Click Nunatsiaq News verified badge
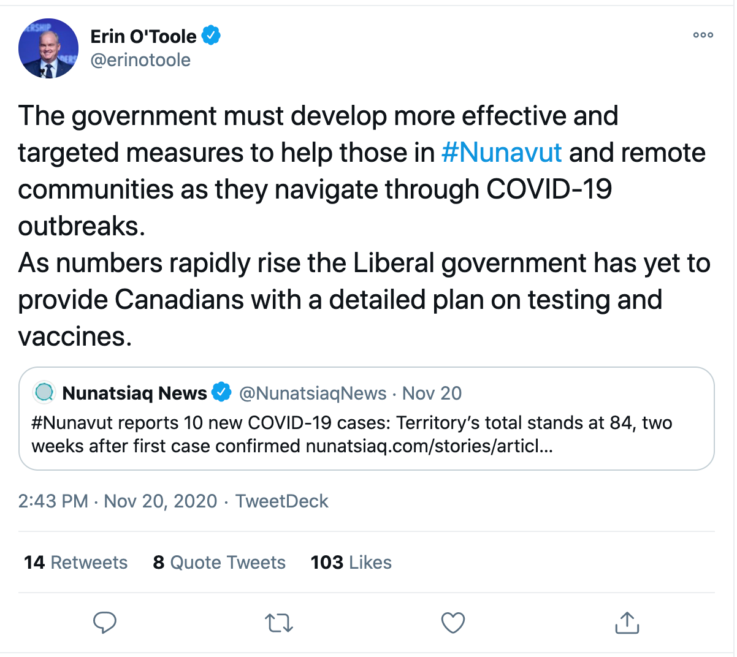This screenshot has width=737, height=657. tap(221, 392)
